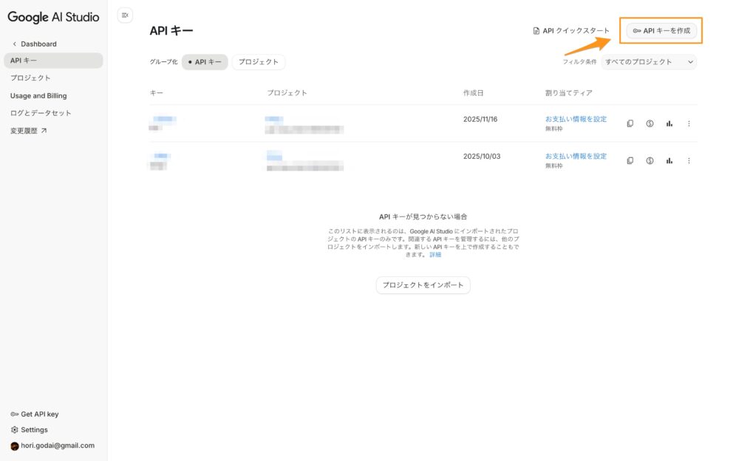The image size is (739, 461).
Task: View usage chart for the 2025/10/03 key
Action: click(x=670, y=160)
